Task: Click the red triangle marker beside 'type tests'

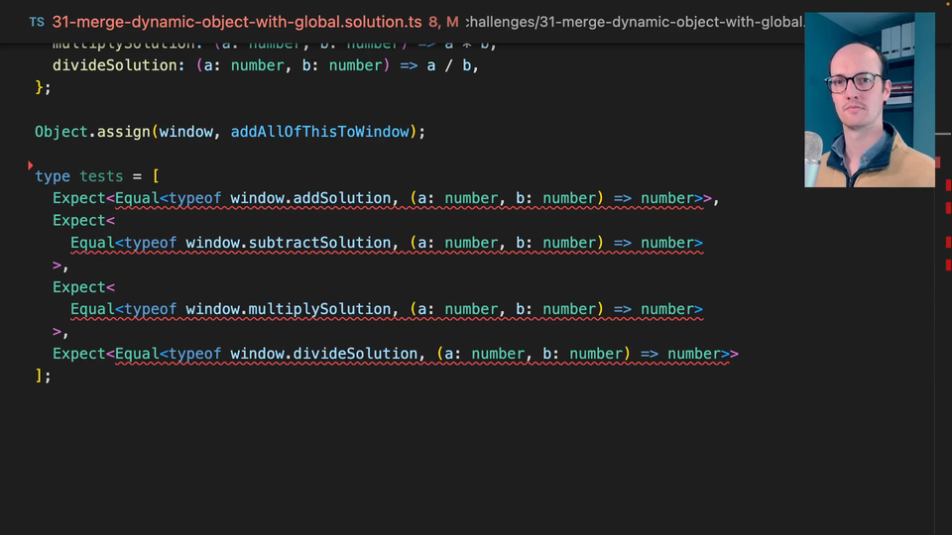Action: (x=31, y=165)
